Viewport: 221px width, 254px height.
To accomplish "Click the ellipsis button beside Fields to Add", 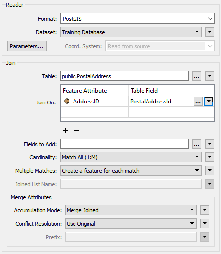I will click(197, 144).
